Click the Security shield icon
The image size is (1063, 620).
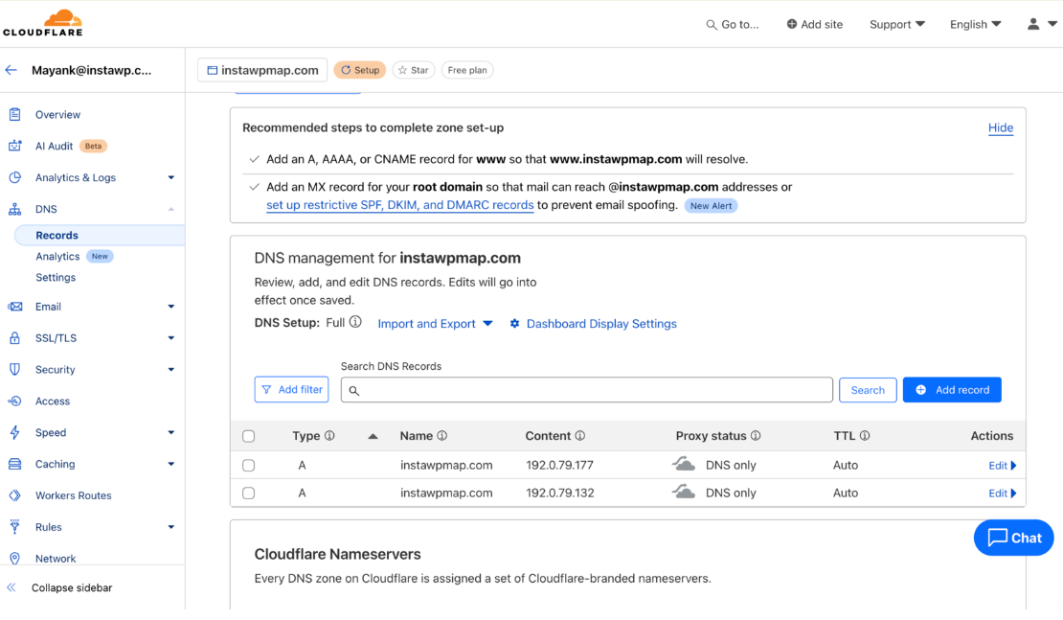(15, 369)
